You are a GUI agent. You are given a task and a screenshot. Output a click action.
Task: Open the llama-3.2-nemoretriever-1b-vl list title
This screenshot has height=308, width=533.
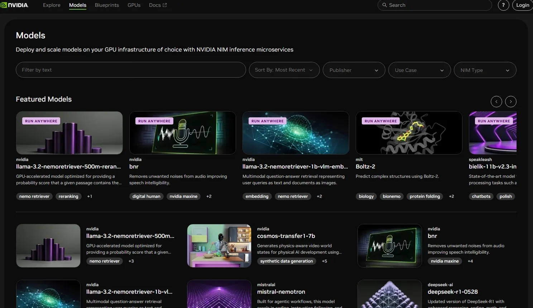point(129,292)
